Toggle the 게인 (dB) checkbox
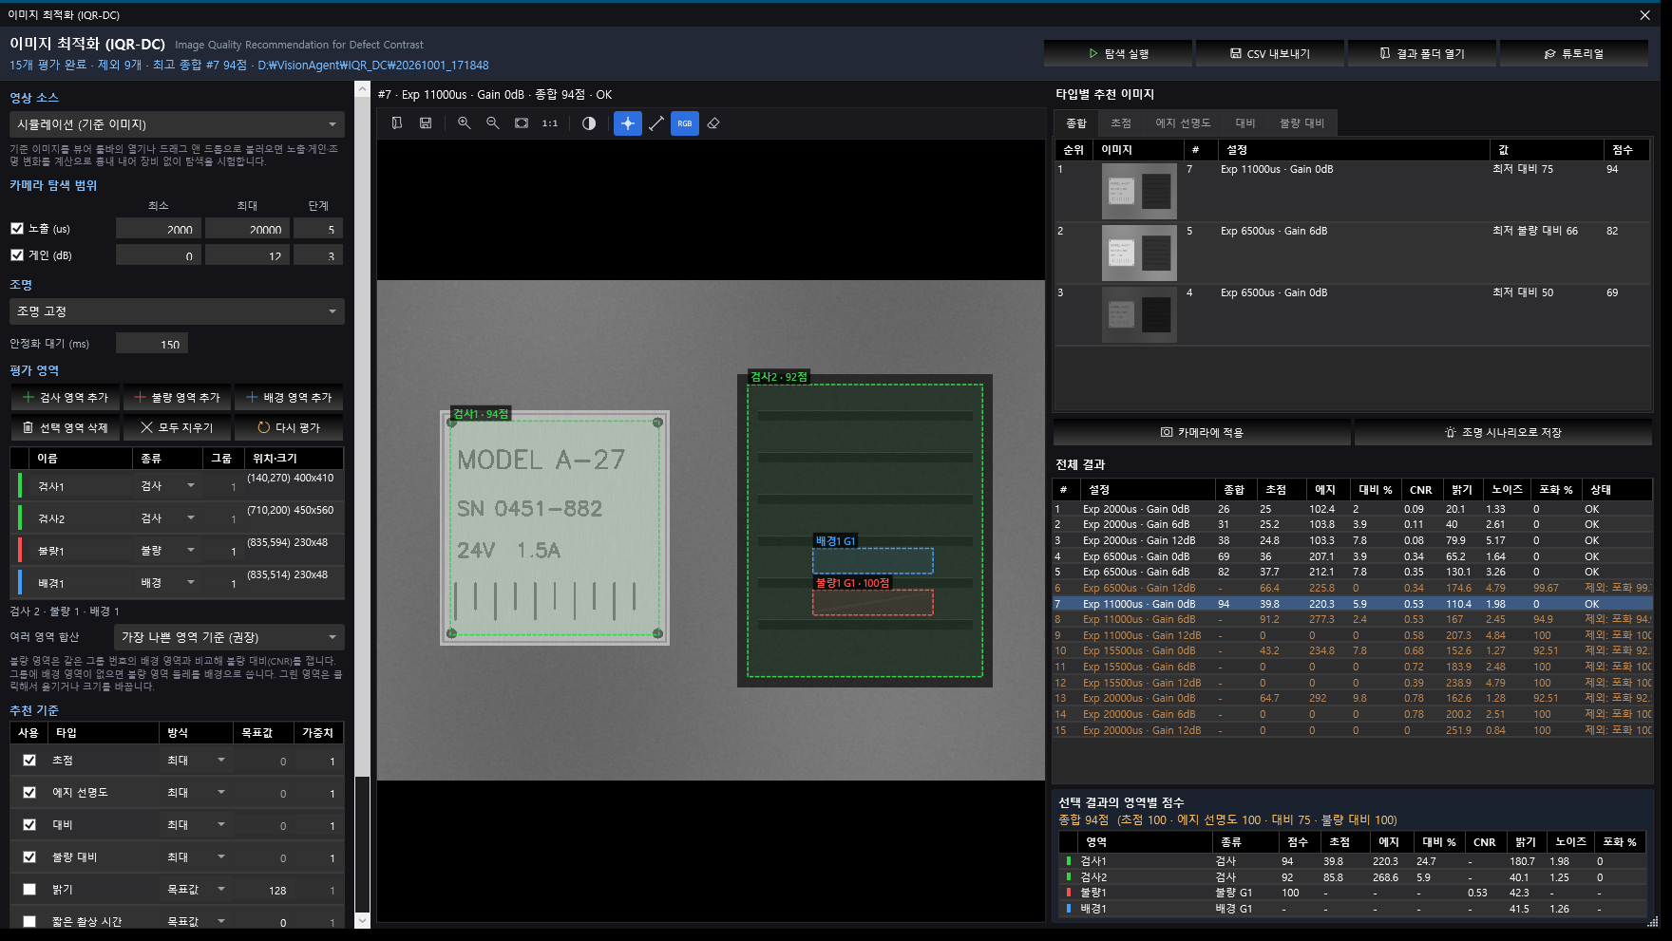This screenshot has height=941, width=1672. [x=17, y=255]
